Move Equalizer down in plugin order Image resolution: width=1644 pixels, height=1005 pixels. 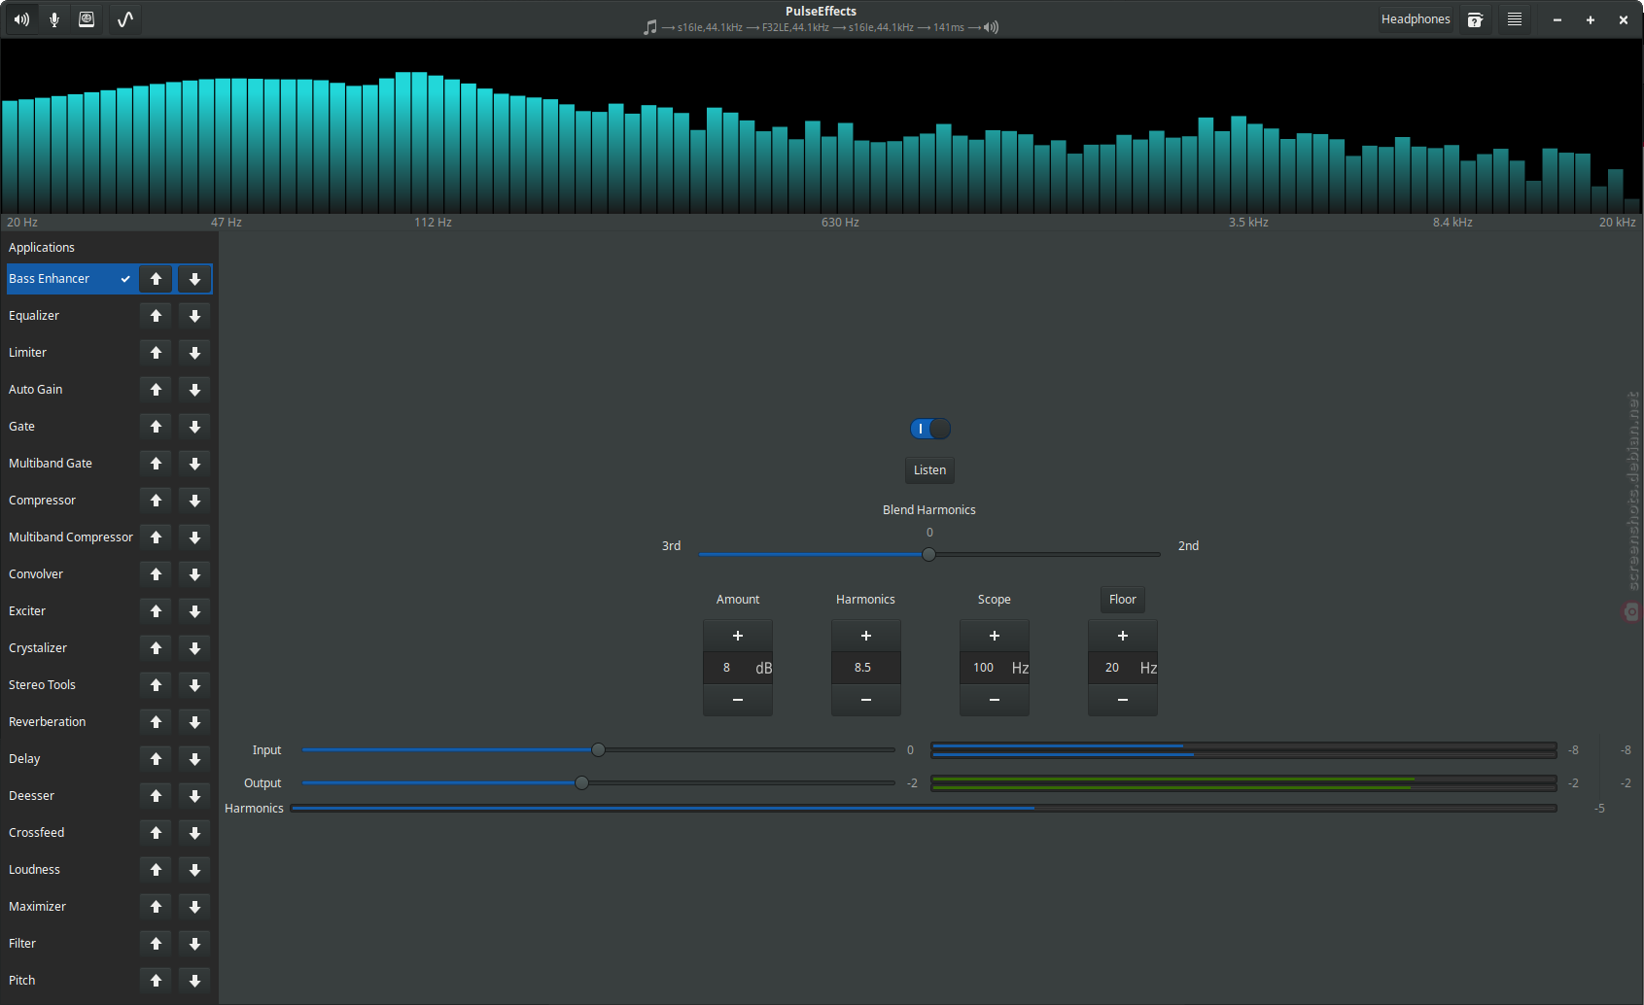pos(194,316)
